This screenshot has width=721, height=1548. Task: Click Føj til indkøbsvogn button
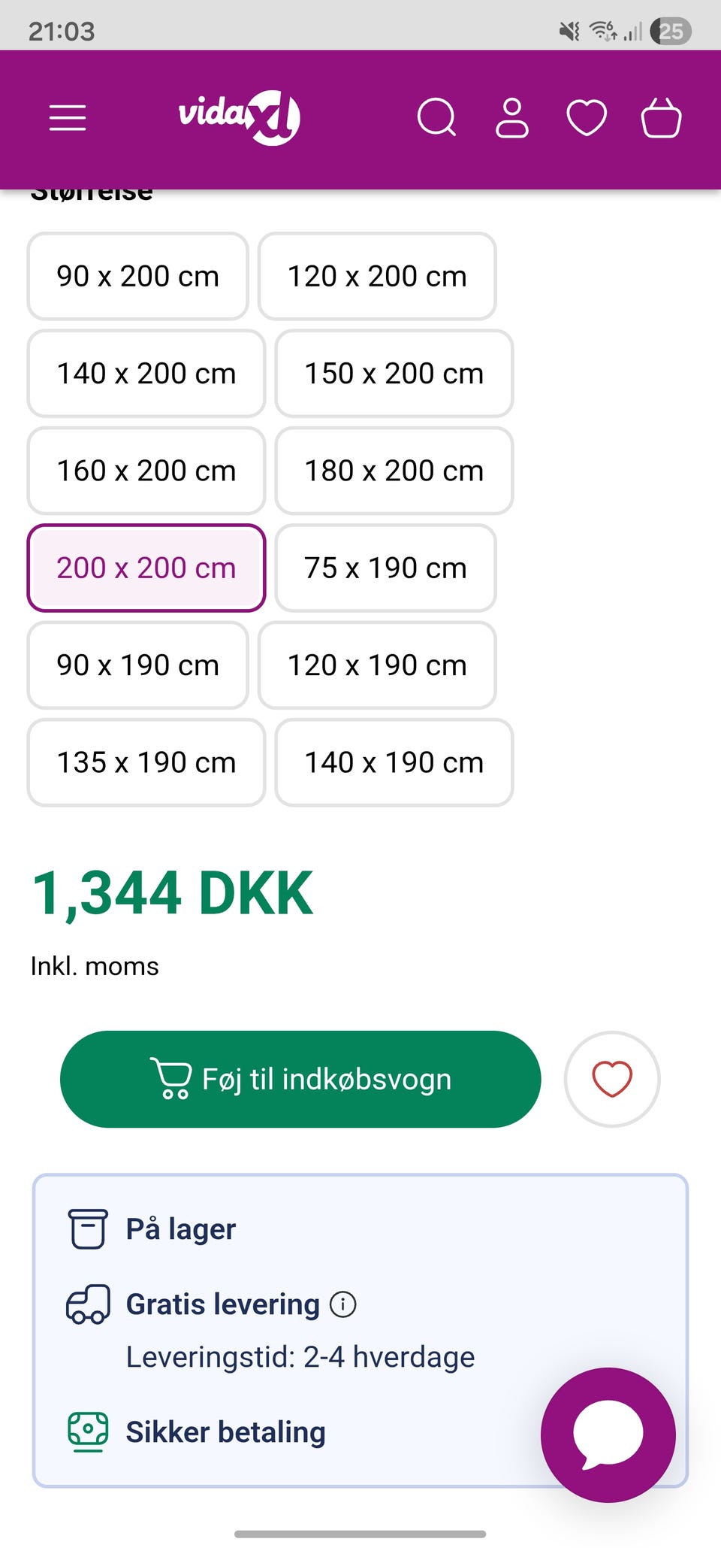(300, 1079)
